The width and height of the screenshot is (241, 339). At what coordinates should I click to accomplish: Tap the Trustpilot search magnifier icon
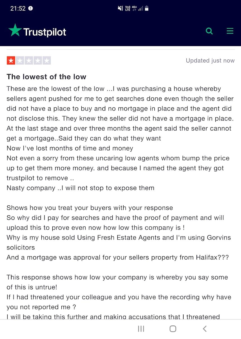pyautogui.click(x=209, y=31)
